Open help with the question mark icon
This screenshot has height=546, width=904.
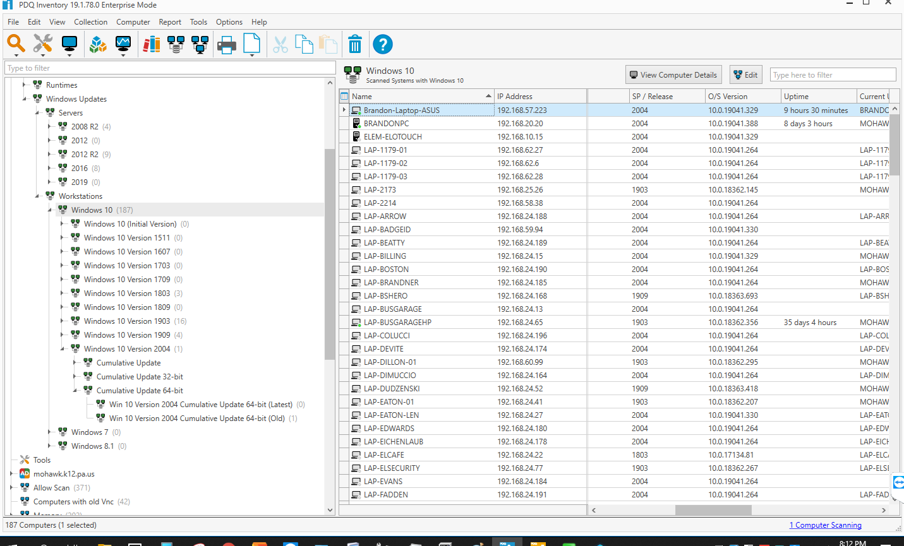[383, 44]
